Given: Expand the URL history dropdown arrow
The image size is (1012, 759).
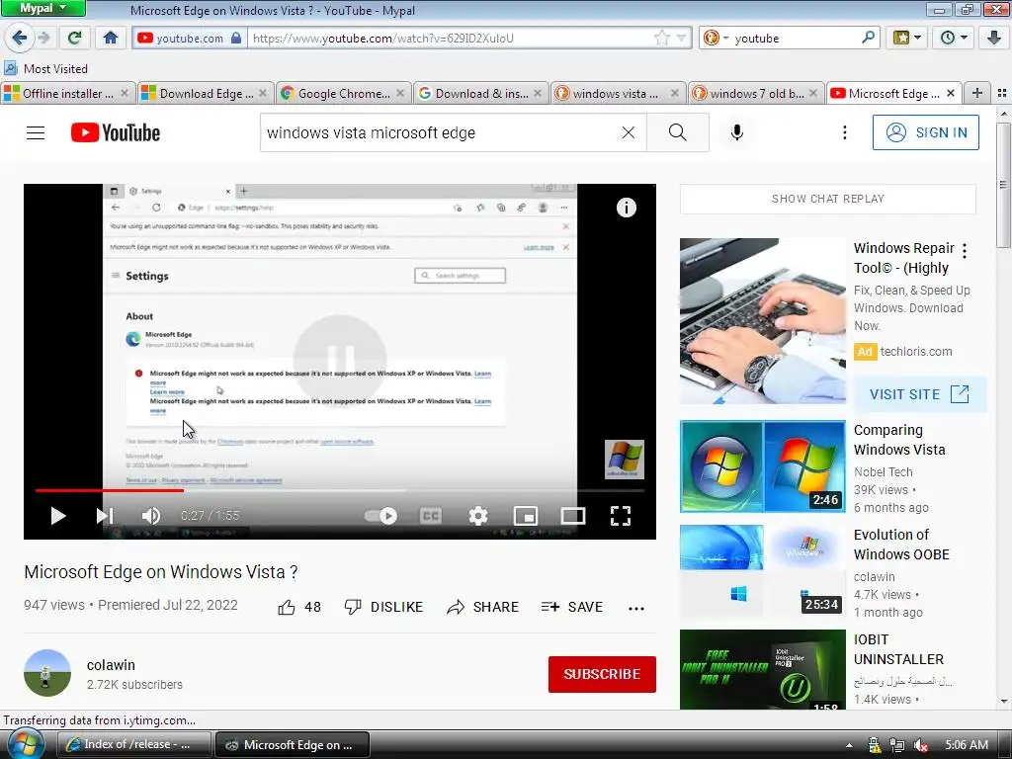Looking at the screenshot, I should click(681, 39).
